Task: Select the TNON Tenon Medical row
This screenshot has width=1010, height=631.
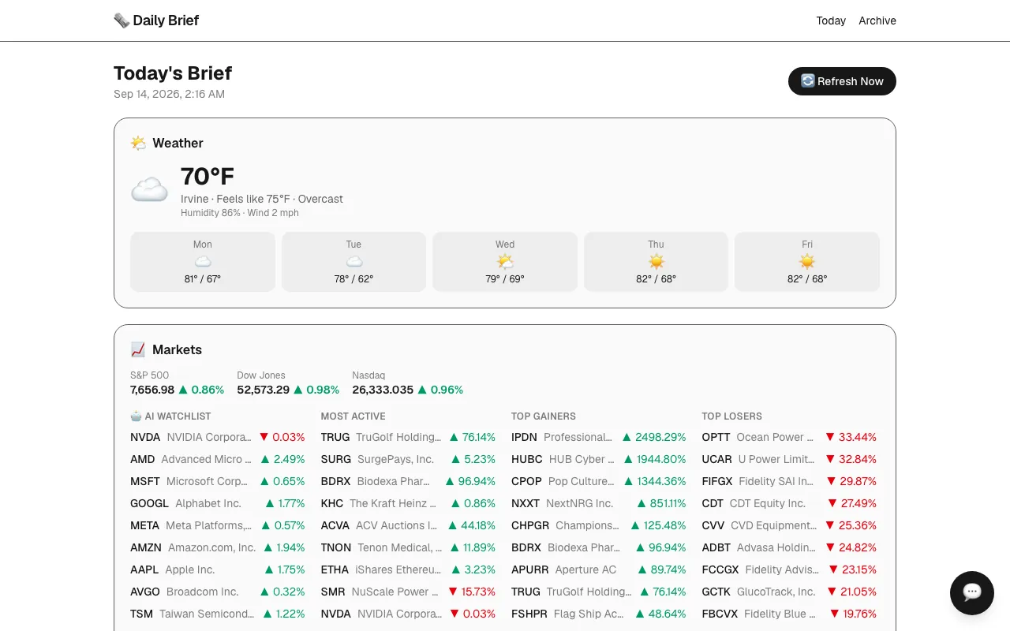Action: pos(408,547)
